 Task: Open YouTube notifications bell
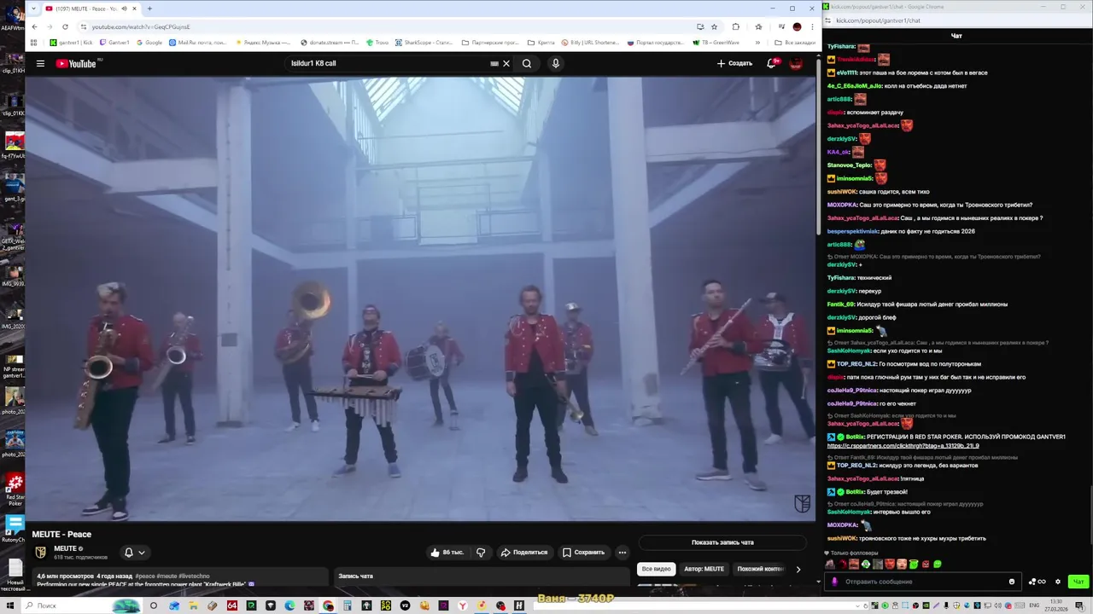pyautogui.click(x=772, y=63)
